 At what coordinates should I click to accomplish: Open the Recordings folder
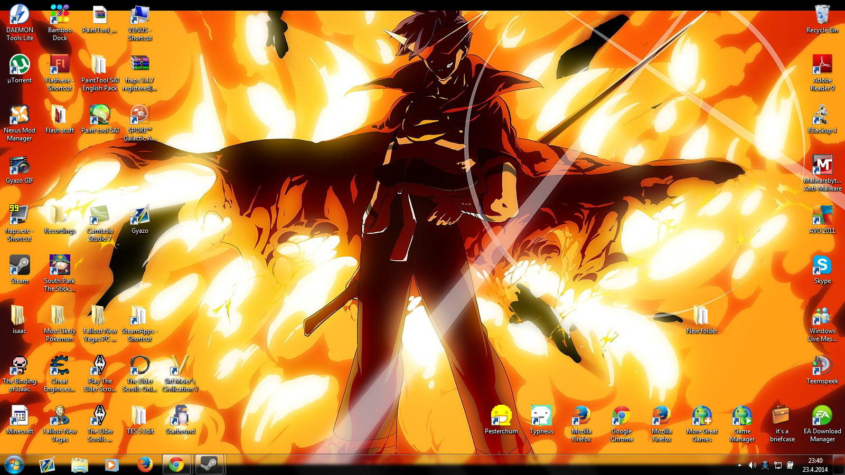(60, 220)
